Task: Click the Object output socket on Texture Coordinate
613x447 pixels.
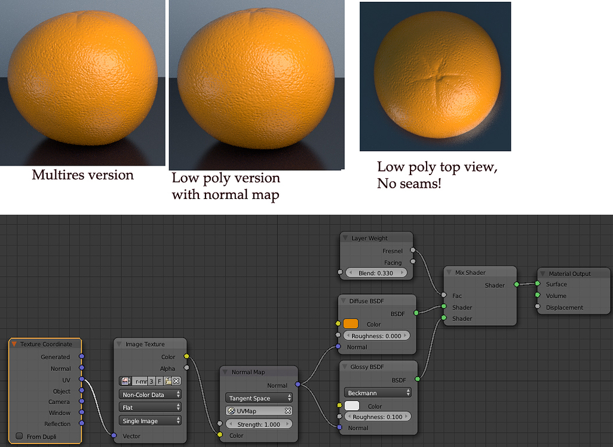Action: click(x=82, y=390)
